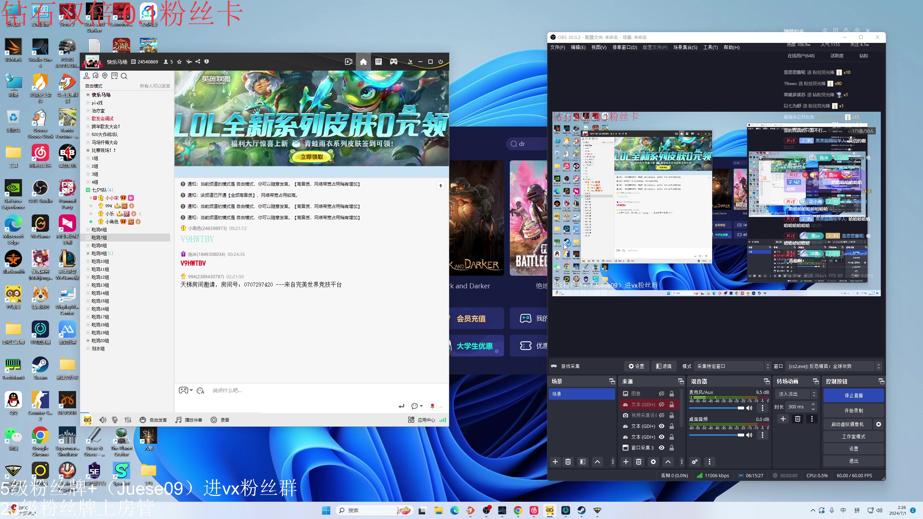923x519 pixels.
Task: Open the 编辑(E) menu in OBS
Action: click(578, 47)
